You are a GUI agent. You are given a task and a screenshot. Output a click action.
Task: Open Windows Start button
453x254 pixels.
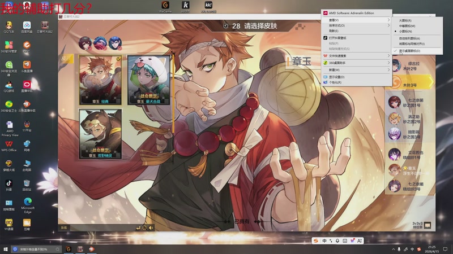[5, 249]
